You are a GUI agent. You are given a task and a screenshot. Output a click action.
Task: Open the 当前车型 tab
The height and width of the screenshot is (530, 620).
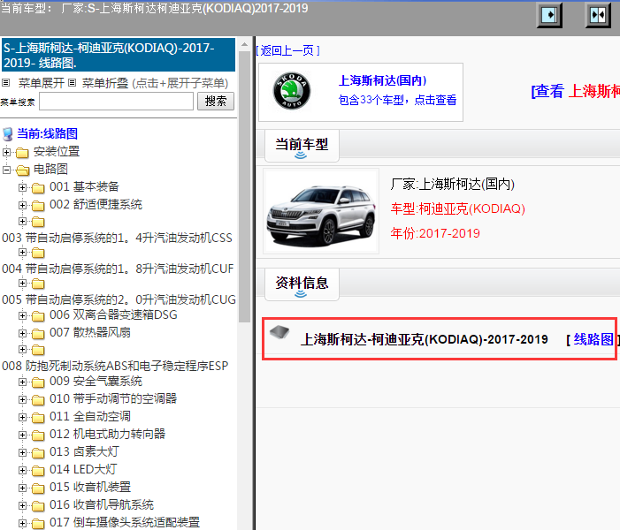302,146
